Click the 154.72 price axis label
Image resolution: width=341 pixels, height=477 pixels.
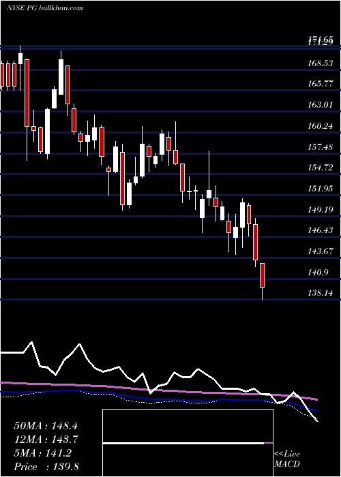pyautogui.click(x=321, y=168)
